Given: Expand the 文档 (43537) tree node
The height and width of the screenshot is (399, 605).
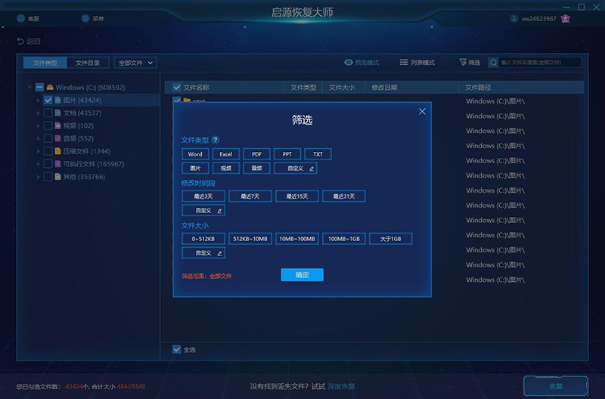Looking at the screenshot, I should click(x=39, y=113).
